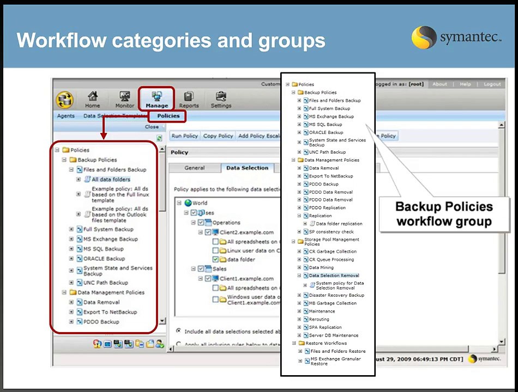
Task: Open the About link in the header
Action: tap(439, 84)
